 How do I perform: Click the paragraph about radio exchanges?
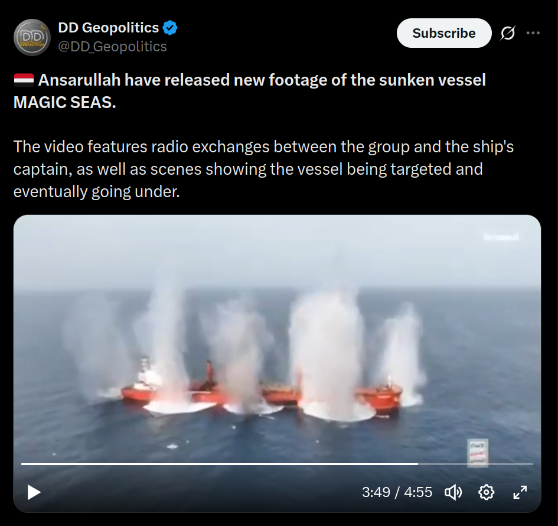coord(263,169)
